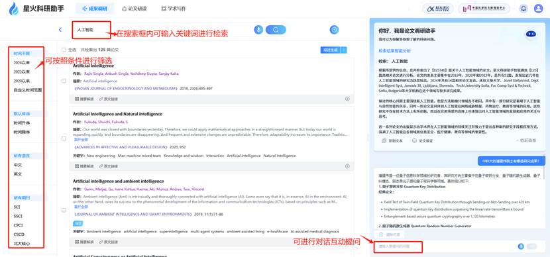Expand 展开全部 for the Natural Intelligence abstract
Viewport: 550px width, 257px height.
point(81,140)
